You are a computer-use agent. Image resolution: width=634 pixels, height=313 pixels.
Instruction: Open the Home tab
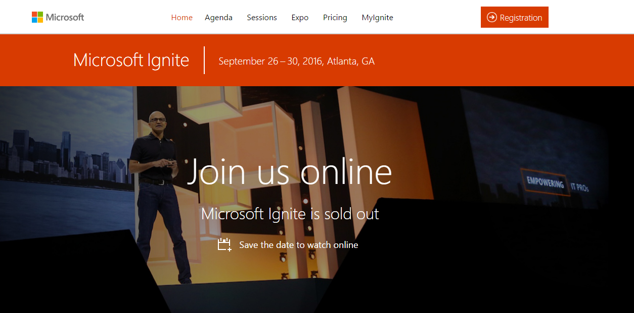pyautogui.click(x=182, y=18)
